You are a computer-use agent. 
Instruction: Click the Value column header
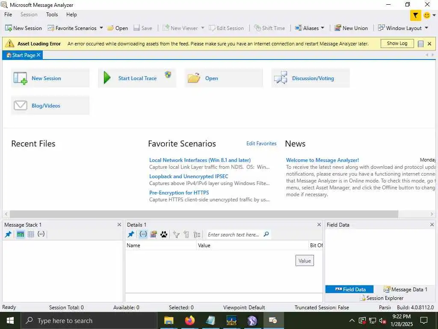252,245
